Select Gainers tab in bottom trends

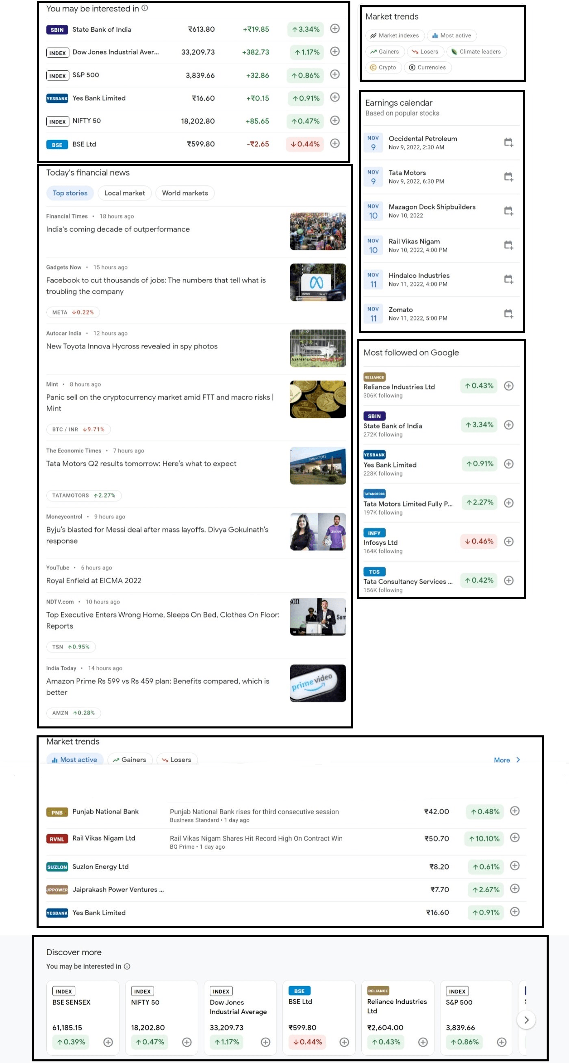coord(130,760)
